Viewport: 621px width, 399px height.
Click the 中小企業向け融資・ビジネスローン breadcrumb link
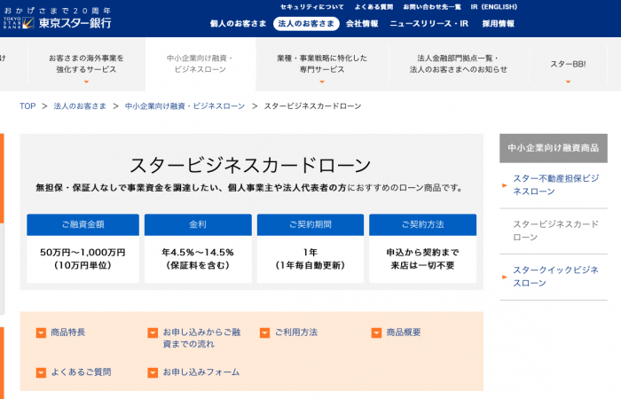coord(185,106)
